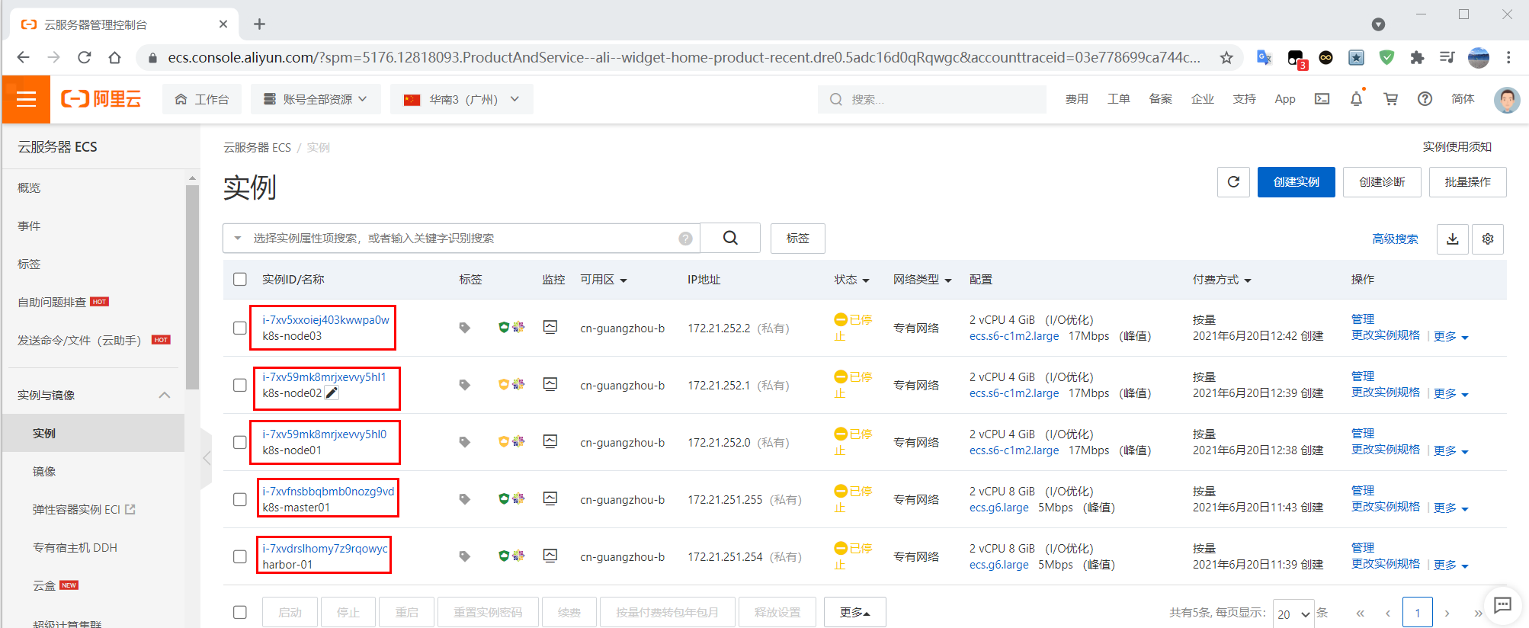Open the account resources dropdown
1529x628 pixels.
click(316, 99)
